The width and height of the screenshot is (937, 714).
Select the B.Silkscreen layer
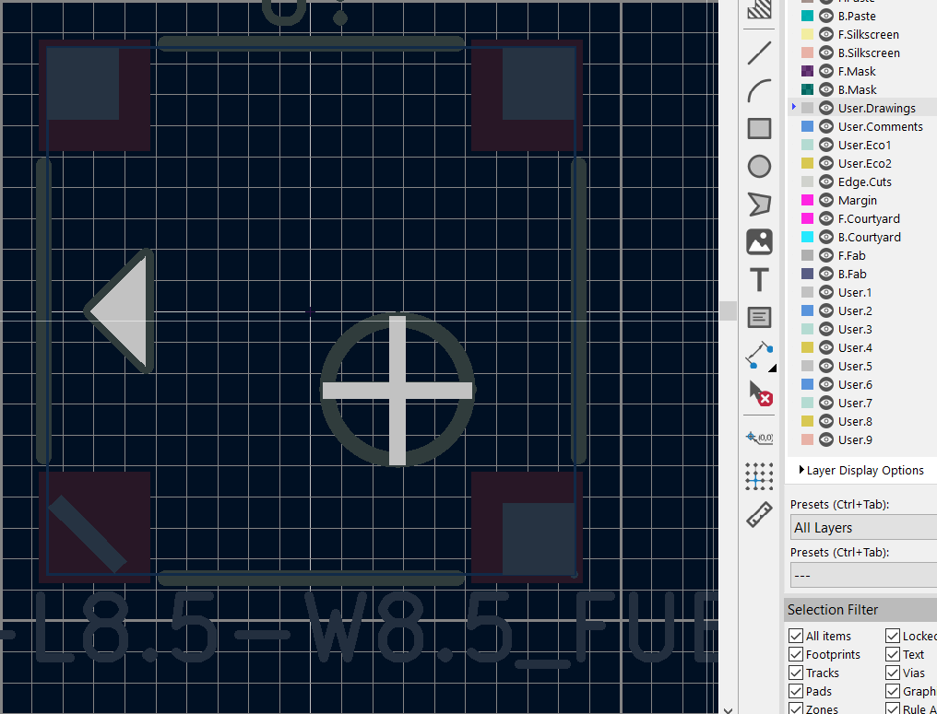(x=868, y=53)
